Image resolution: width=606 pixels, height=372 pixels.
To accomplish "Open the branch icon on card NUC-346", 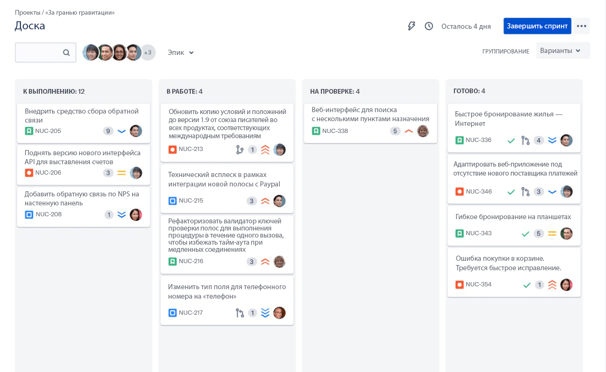I will pyautogui.click(x=526, y=192).
